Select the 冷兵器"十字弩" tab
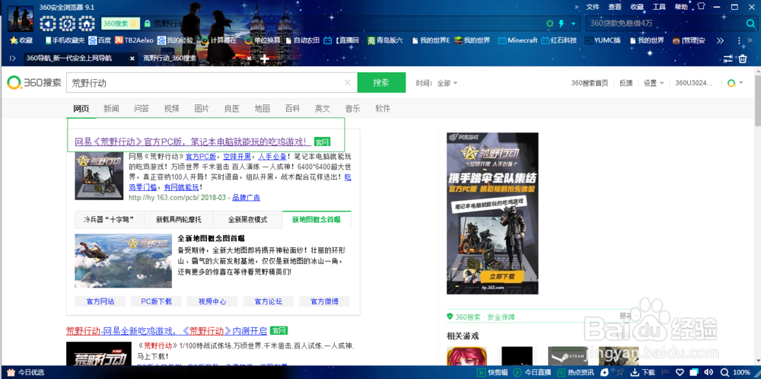The height and width of the screenshot is (379, 761). pos(109,219)
